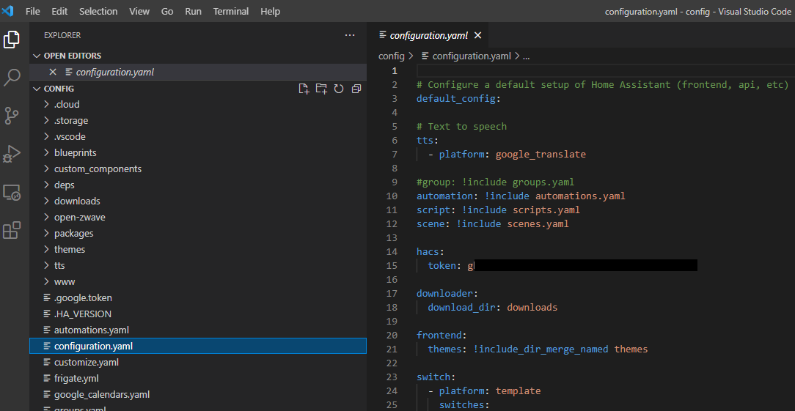The height and width of the screenshot is (411, 795).
Task: Open the File menu
Action: [x=33, y=11]
